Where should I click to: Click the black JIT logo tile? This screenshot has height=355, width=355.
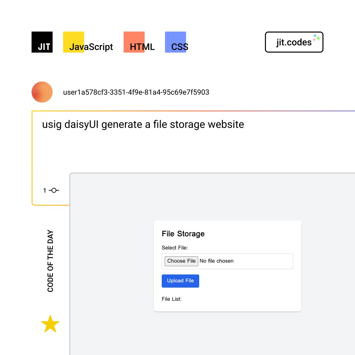point(42,42)
